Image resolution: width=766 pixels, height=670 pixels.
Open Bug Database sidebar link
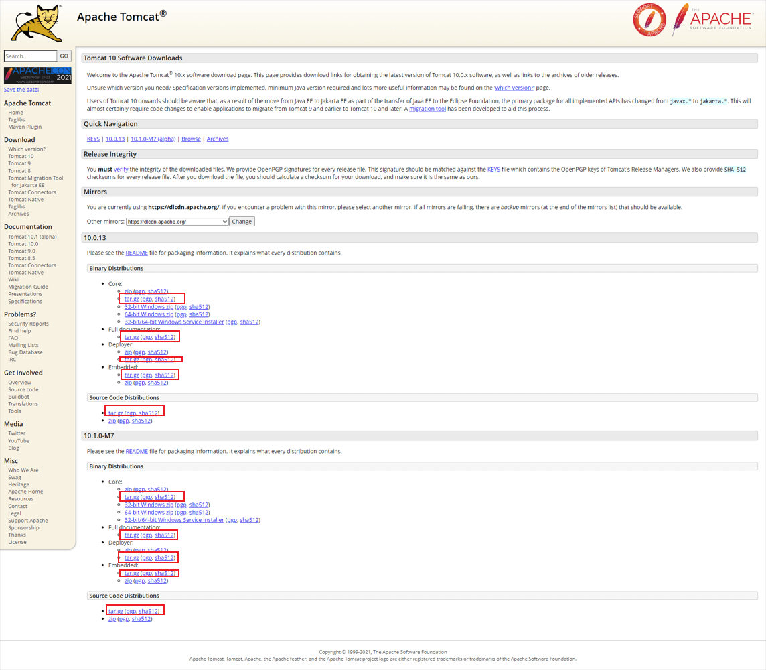[x=25, y=352]
